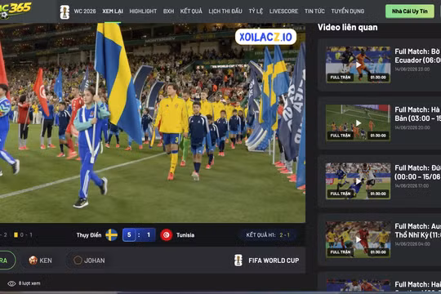Click the trophy icon beside FIFA WORLD CUP
Screen dimensions: 441x294
click(238, 261)
